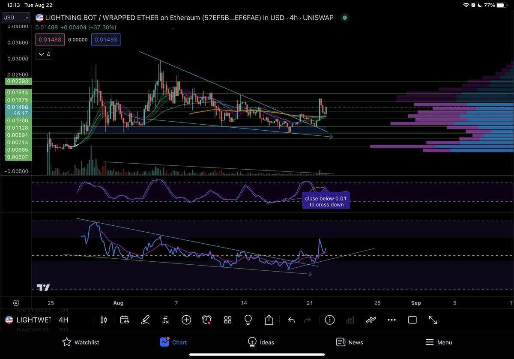514x359 pixels.
Task: Switch to the Ideas tab
Action: click(261, 342)
